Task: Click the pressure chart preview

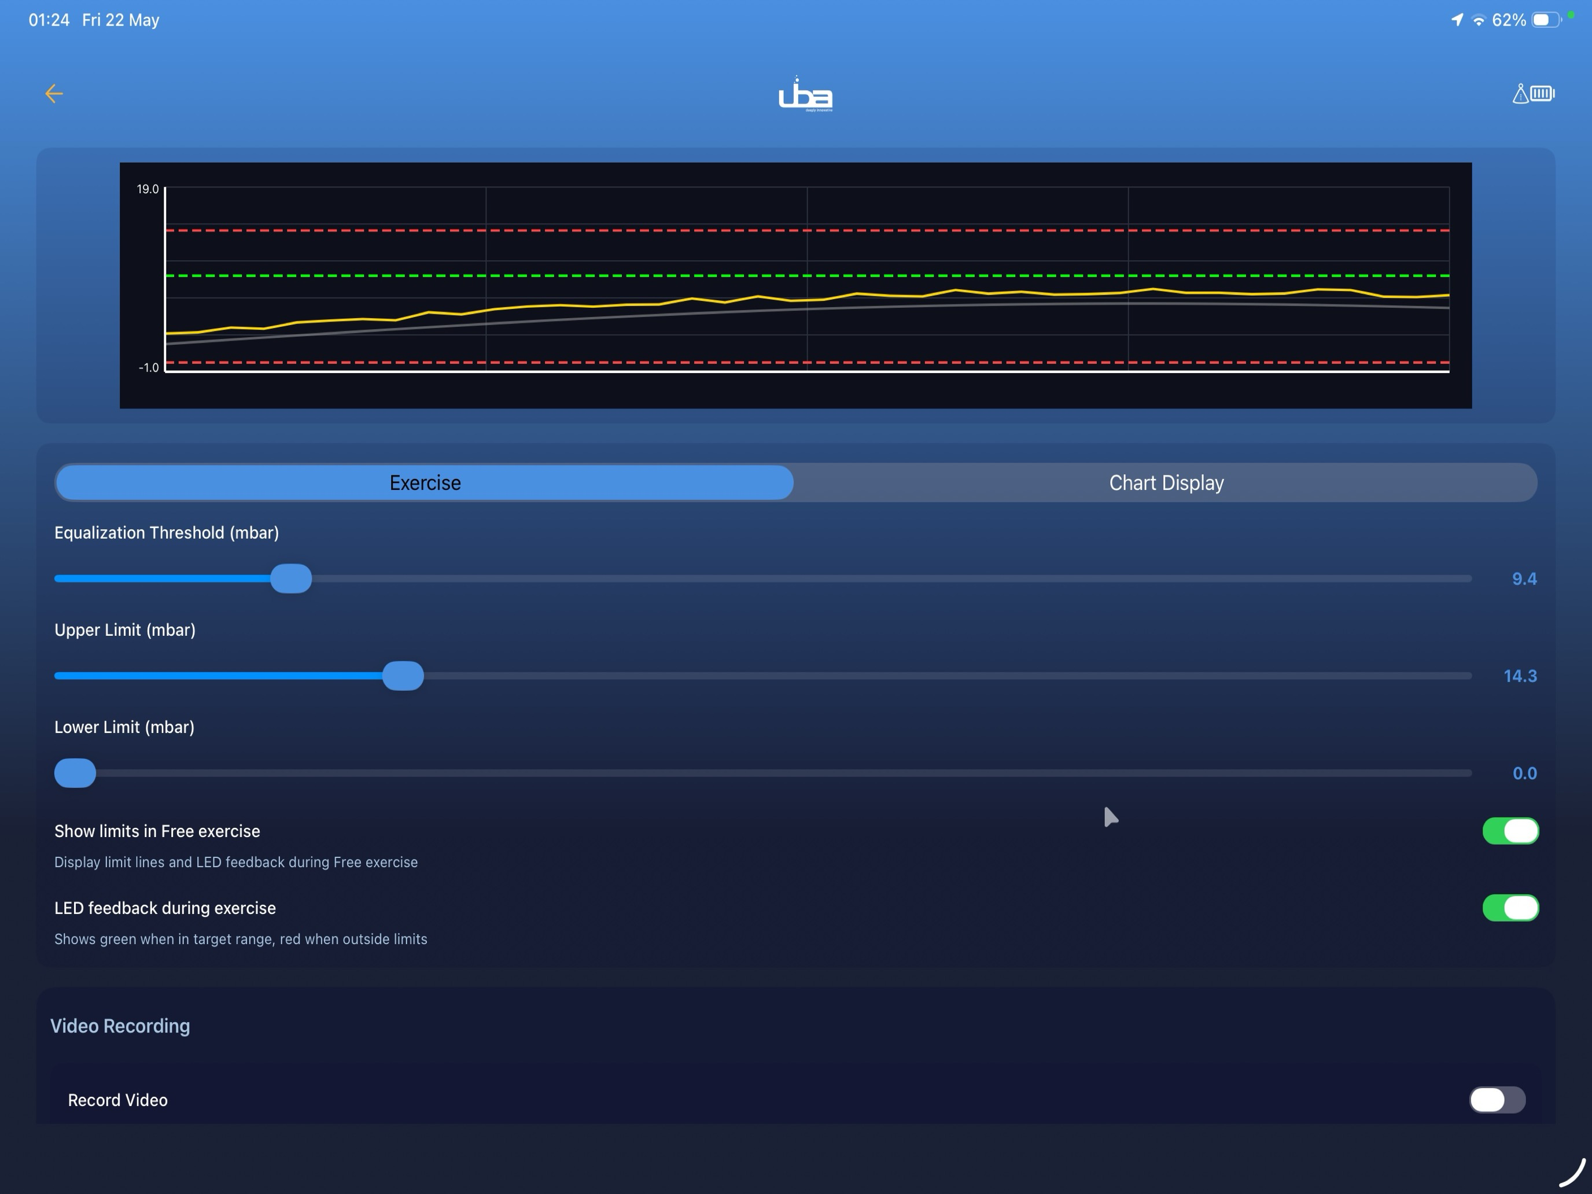Action: coord(795,285)
